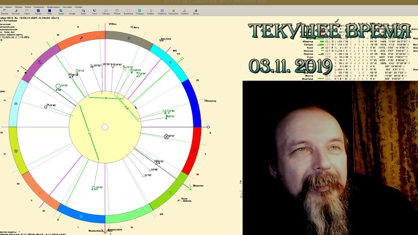Screen dimensions: 418x235
Task: Open the Земля toolbar icon
Action: pyautogui.click(x=61, y=12)
